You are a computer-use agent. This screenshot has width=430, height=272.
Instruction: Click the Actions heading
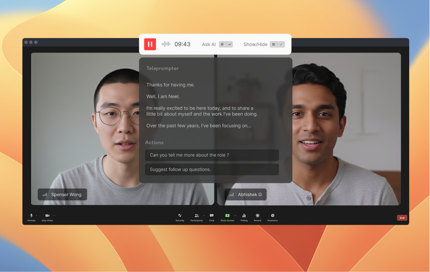point(154,142)
